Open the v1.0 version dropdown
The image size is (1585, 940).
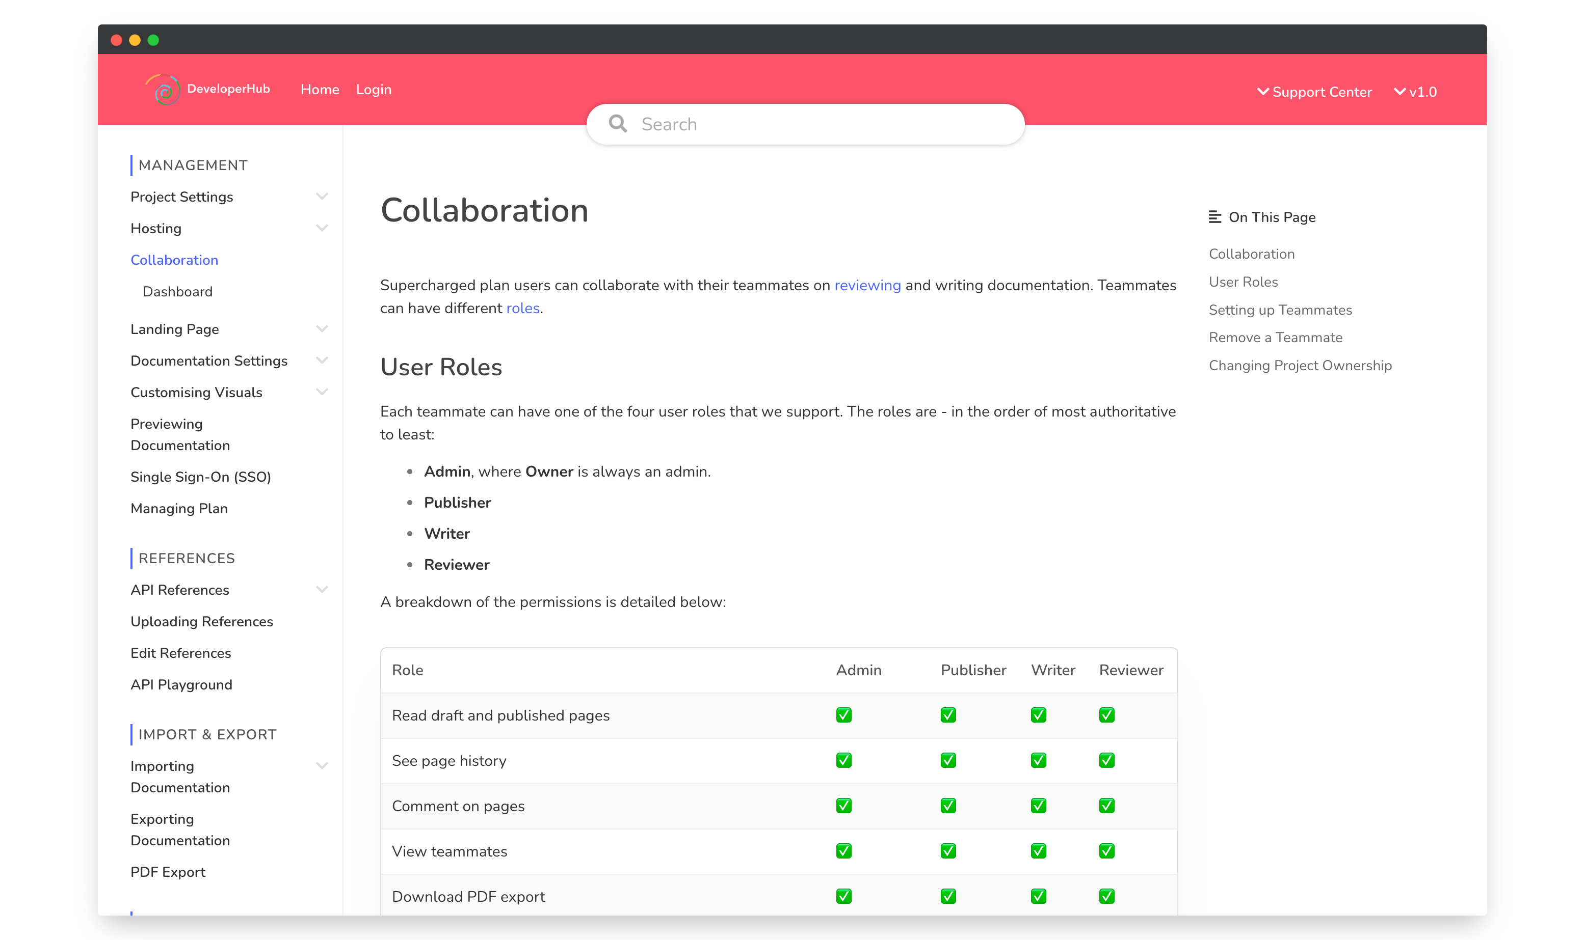[x=1415, y=92]
